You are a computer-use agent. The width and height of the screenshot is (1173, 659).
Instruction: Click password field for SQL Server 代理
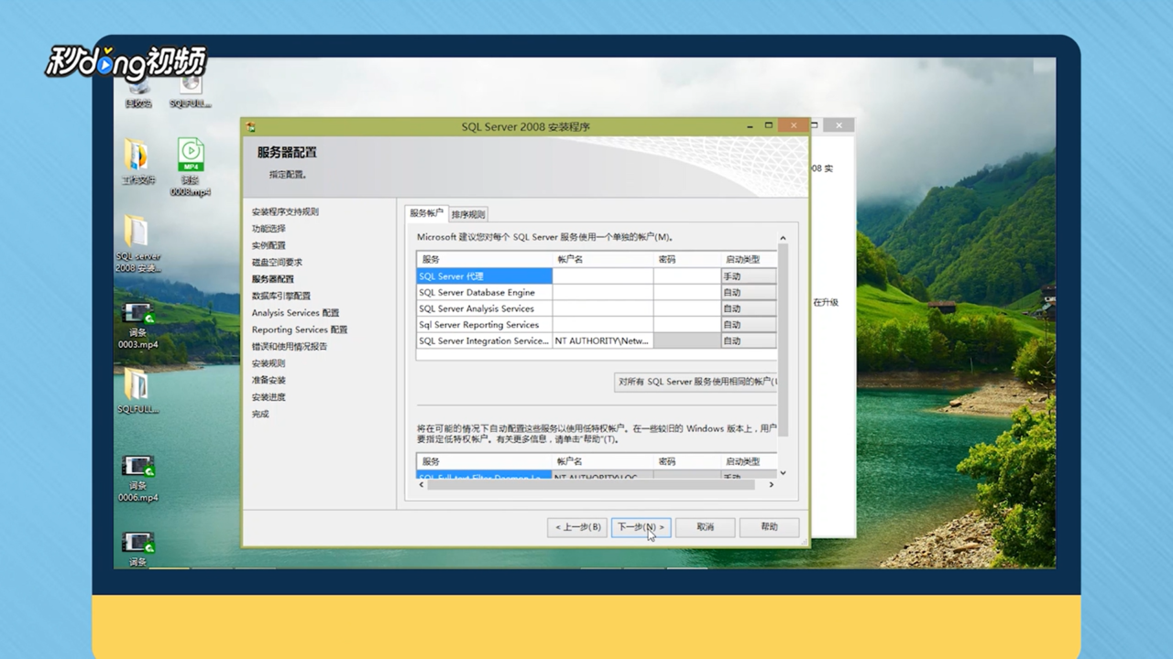tap(686, 276)
